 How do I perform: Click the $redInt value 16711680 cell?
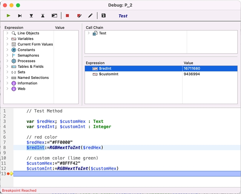(x=192, y=68)
